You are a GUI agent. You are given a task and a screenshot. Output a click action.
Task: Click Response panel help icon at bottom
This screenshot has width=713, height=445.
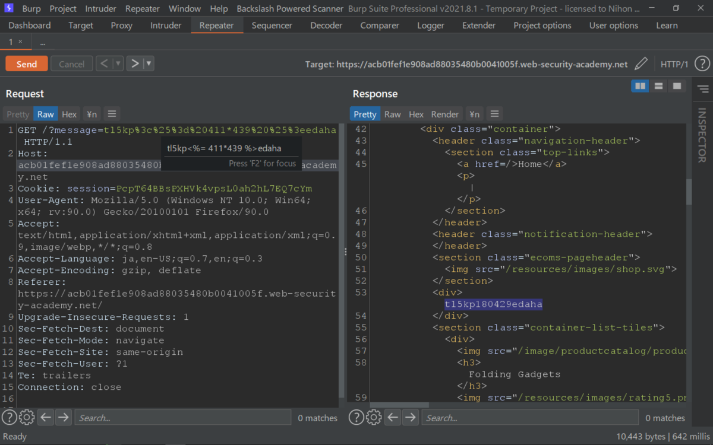pyautogui.click(x=356, y=417)
